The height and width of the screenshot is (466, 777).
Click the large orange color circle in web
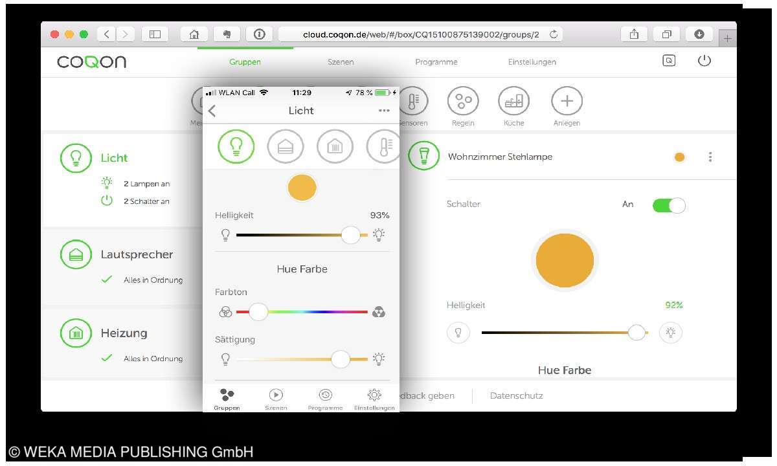[x=565, y=260]
